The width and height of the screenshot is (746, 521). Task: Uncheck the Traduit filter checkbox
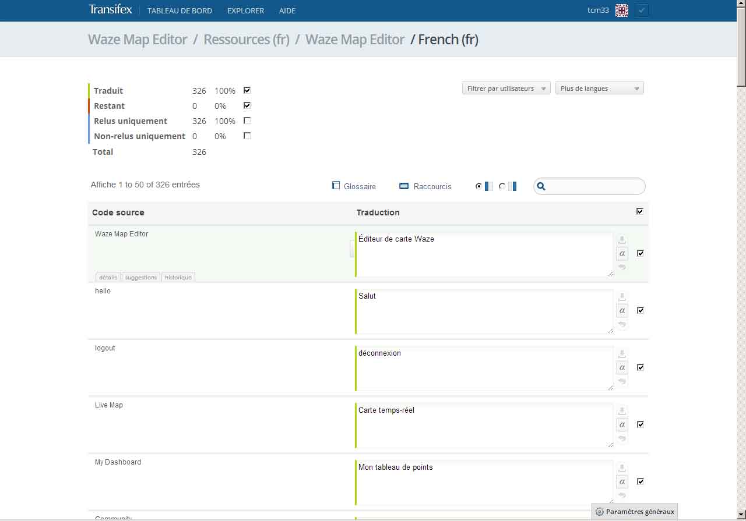[247, 90]
